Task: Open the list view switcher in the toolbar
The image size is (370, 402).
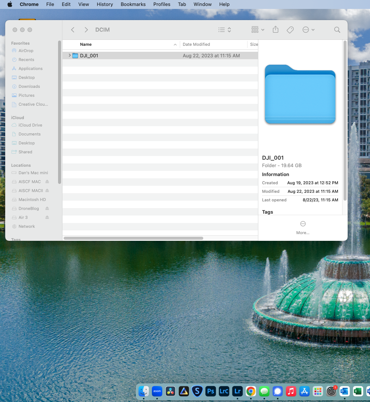Action: tap(224, 30)
